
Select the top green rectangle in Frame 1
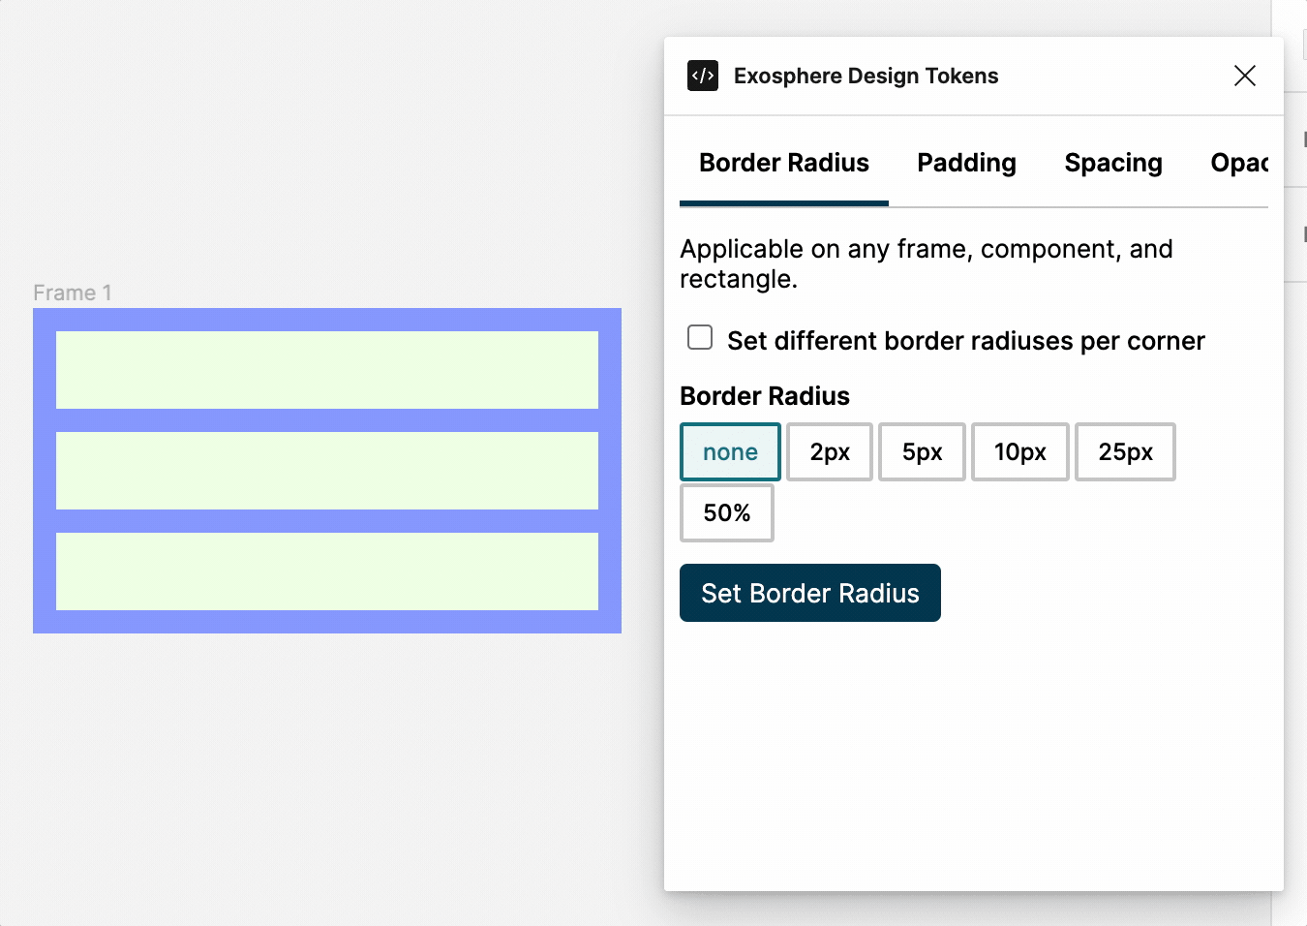tap(327, 370)
